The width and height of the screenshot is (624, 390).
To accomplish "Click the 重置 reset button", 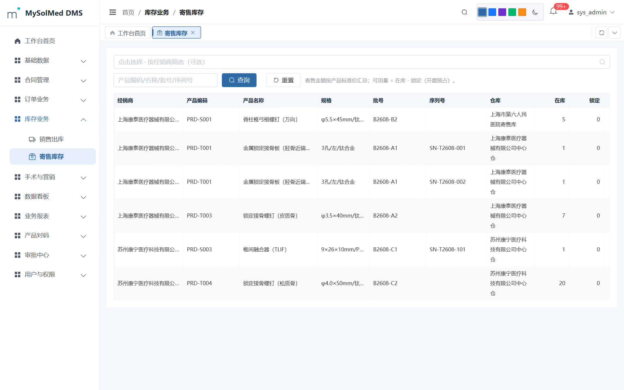I will pos(283,80).
